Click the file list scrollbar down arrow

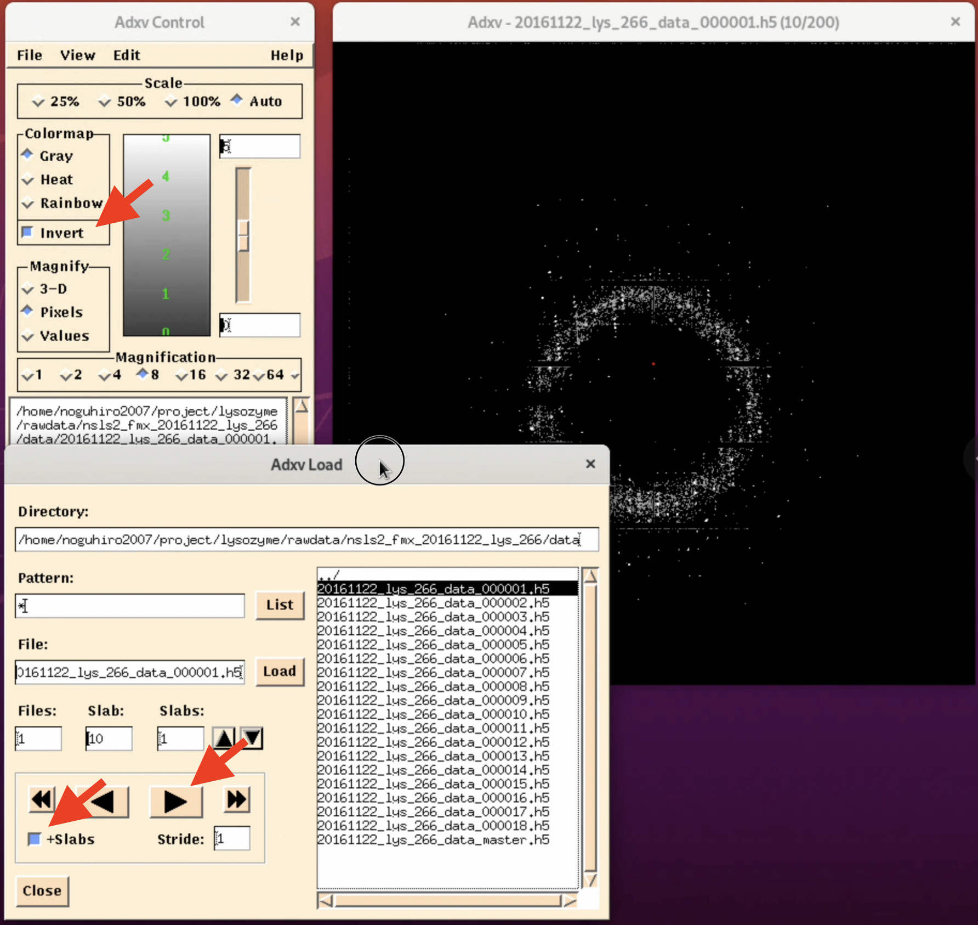click(x=590, y=880)
